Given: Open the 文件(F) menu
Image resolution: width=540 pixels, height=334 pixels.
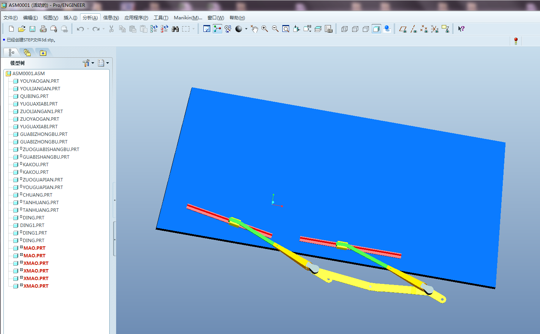Looking at the screenshot, I should point(11,18).
